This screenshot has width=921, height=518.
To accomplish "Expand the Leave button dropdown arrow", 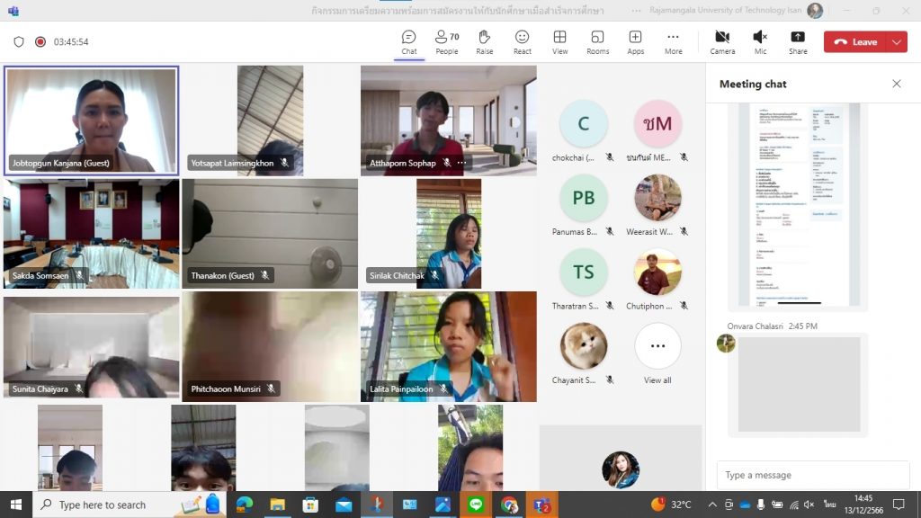I will 896,41.
